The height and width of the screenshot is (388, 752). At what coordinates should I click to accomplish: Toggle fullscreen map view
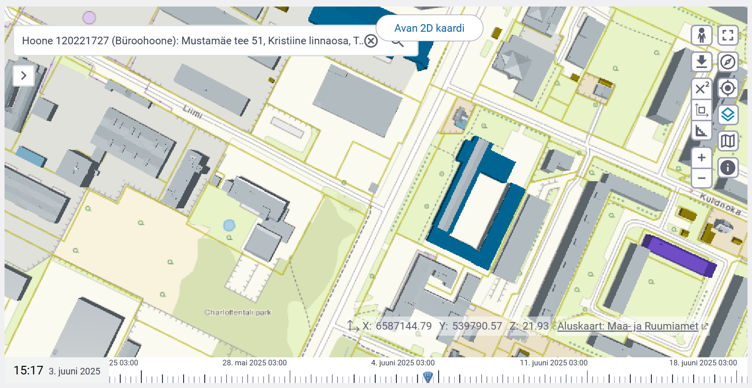tap(728, 35)
